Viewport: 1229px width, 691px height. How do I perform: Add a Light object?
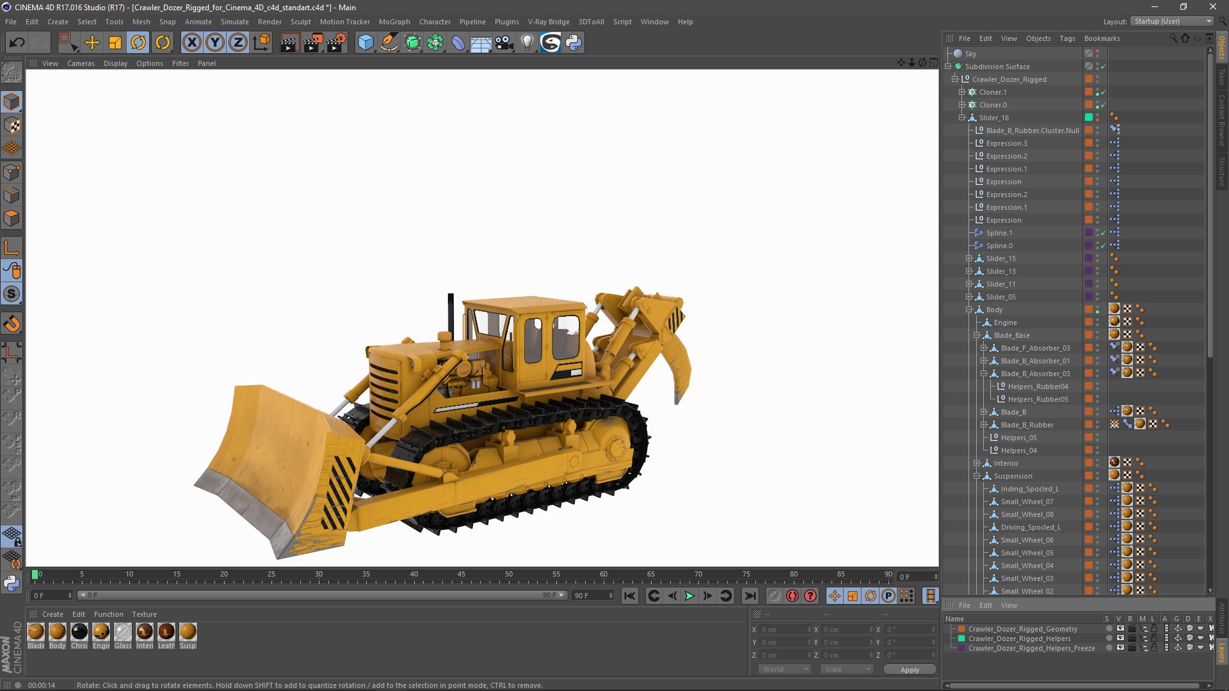click(527, 43)
